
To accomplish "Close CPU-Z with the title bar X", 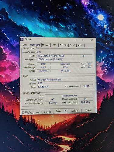I will [92, 40].
